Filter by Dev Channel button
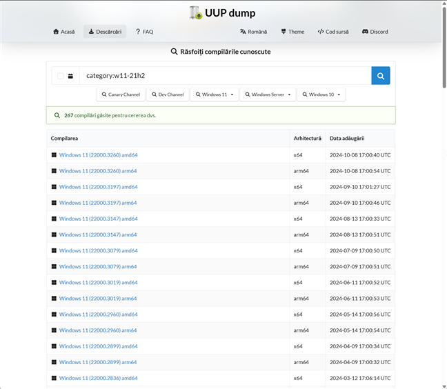The width and height of the screenshot is (447, 389). [167, 94]
